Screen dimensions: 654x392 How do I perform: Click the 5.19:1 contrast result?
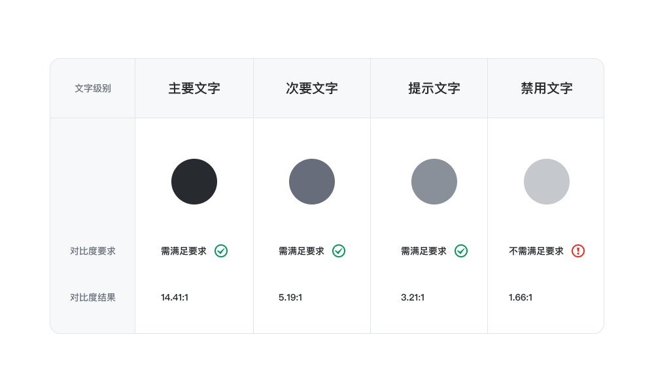coord(290,297)
